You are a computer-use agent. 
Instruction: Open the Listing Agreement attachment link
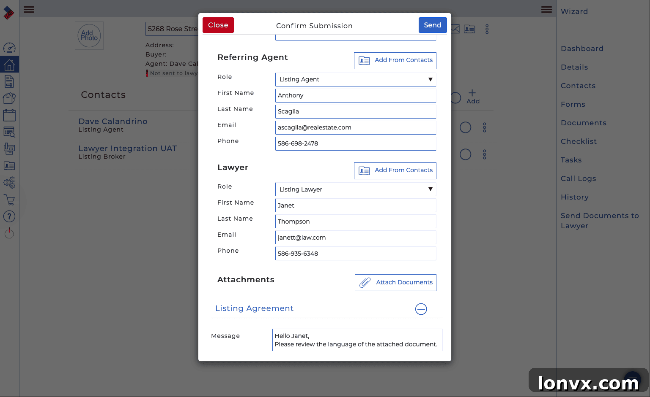(x=254, y=308)
